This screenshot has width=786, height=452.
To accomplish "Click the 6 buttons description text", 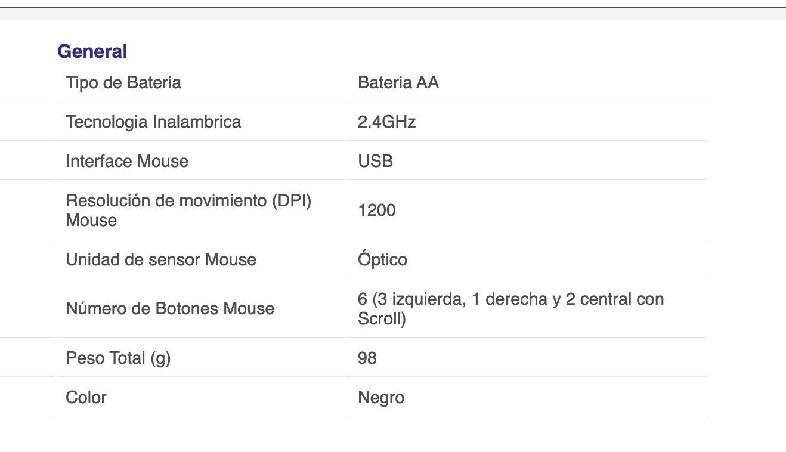I will 511,308.
